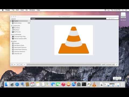Click the My Music note icon
This screenshot has height=97, width=129.
13,30
